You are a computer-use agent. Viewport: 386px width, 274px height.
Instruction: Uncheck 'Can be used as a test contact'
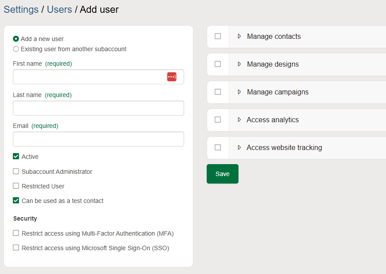(x=16, y=200)
